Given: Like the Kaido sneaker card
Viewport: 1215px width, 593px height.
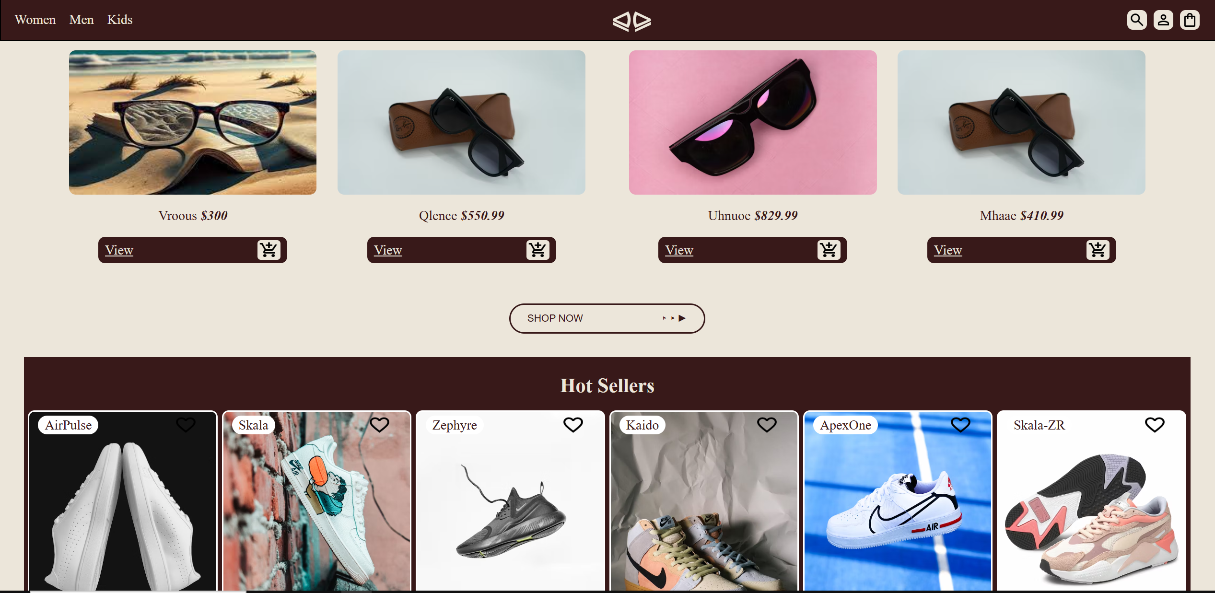Looking at the screenshot, I should click(x=767, y=424).
